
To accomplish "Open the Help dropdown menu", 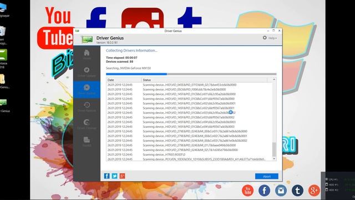I will click(272, 38).
